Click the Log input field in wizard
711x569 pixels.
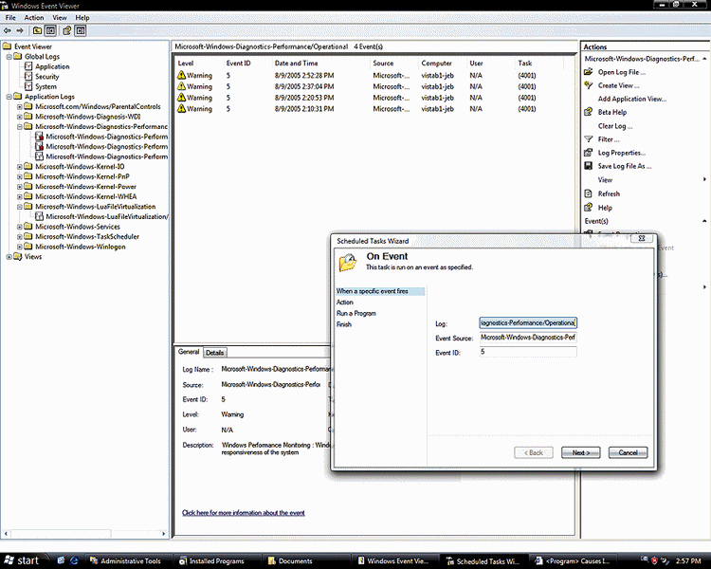pos(528,323)
